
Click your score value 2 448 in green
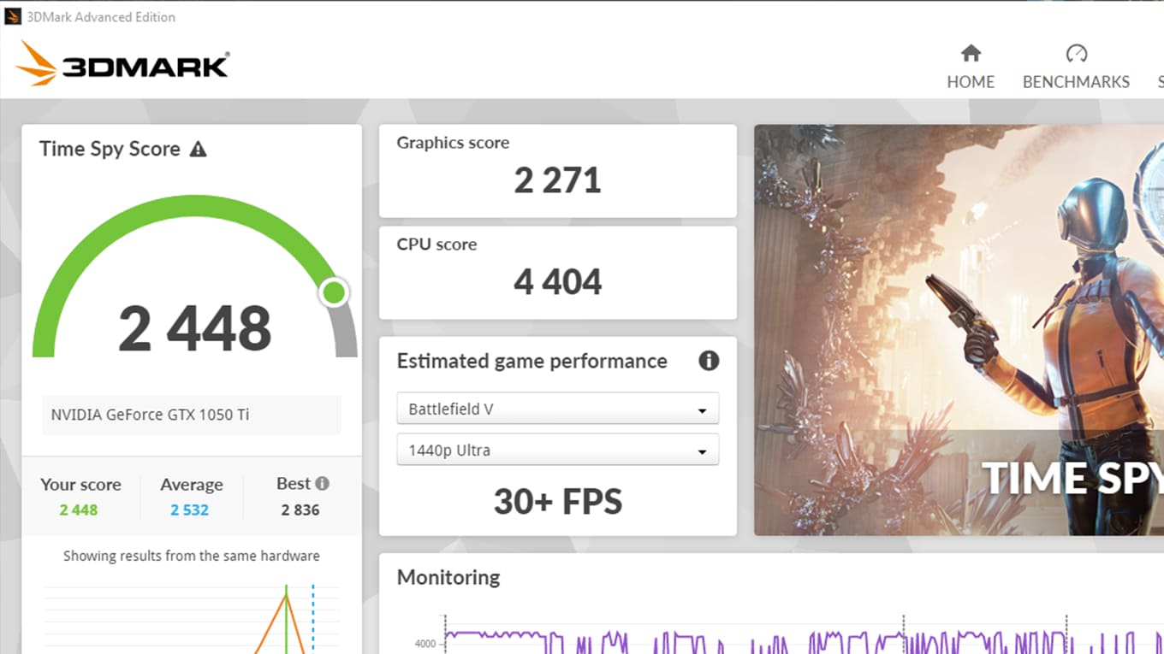click(x=79, y=510)
